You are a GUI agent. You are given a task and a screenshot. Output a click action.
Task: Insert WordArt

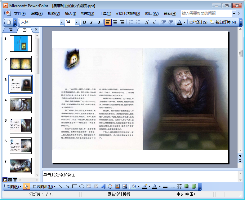[x=103, y=186]
